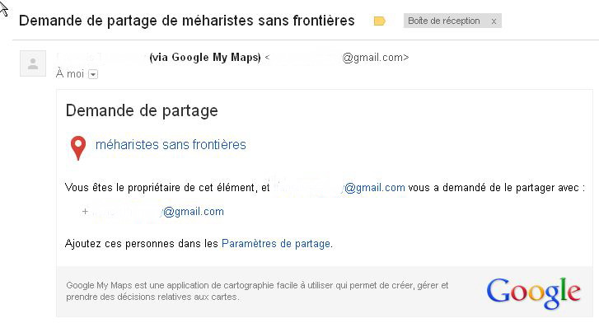This screenshot has width=599, height=323.
Task: Click the red map pin icon
Action: [x=78, y=148]
